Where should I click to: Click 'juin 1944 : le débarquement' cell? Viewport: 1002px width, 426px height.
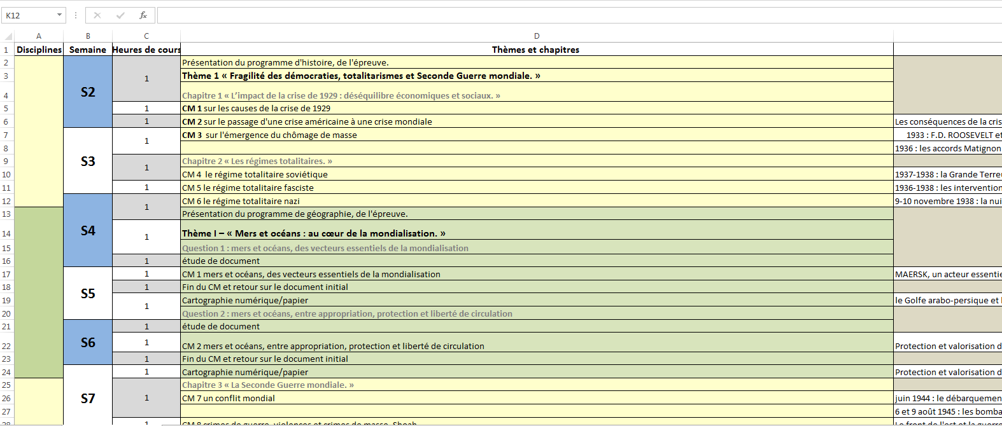(948, 398)
